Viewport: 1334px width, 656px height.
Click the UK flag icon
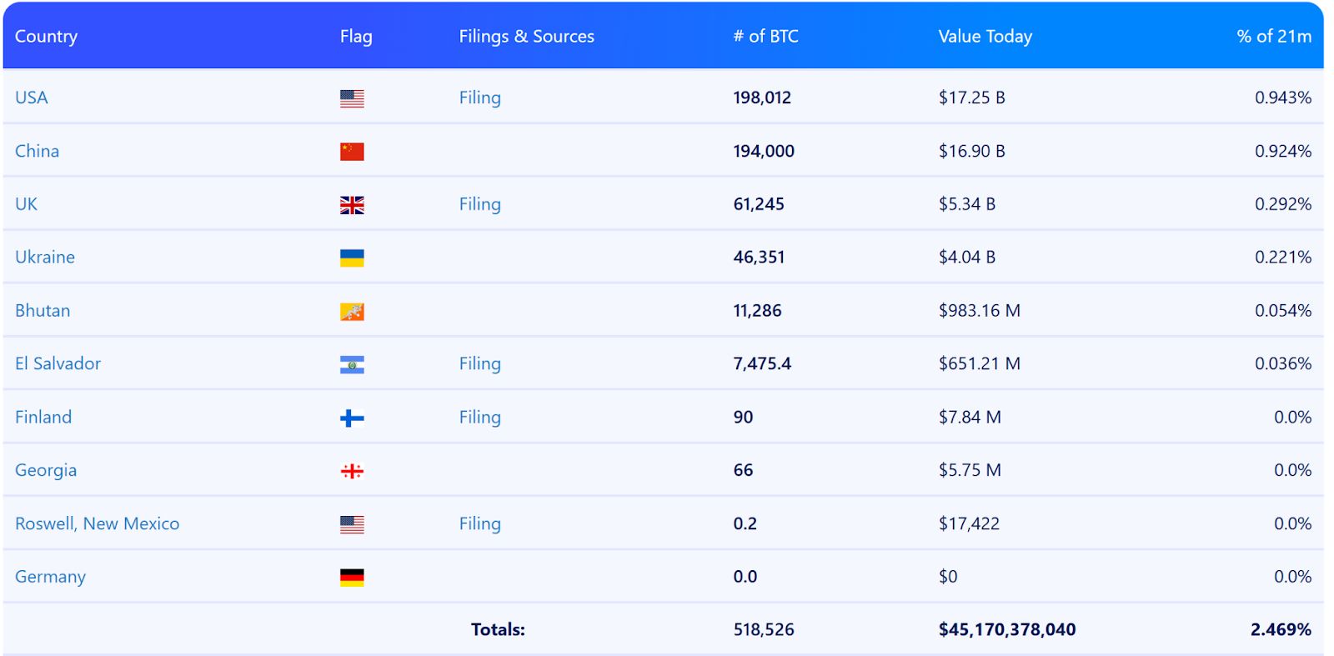(353, 204)
